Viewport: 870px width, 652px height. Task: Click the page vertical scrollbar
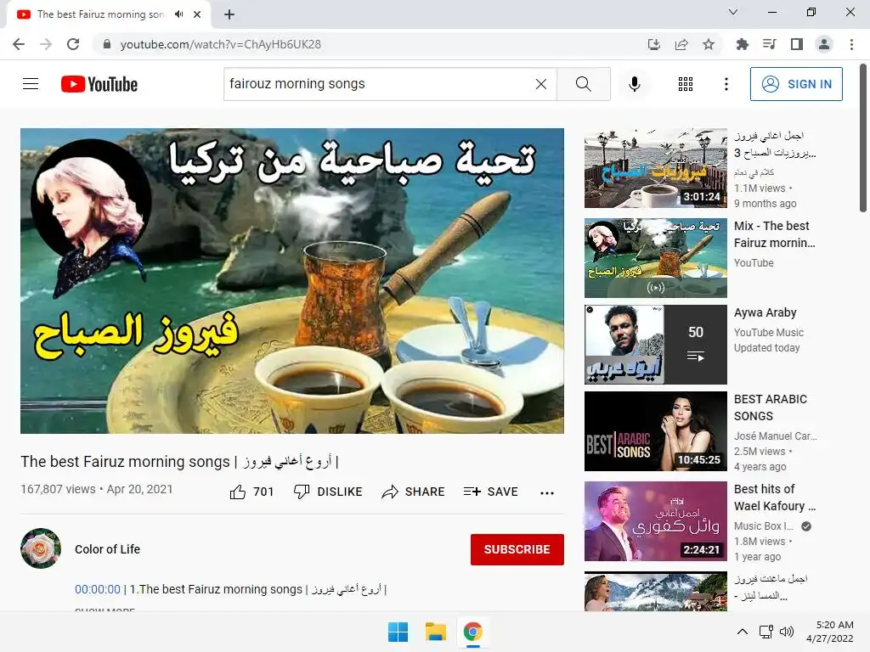coord(863,138)
